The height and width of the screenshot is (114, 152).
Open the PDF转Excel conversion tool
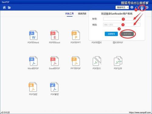54,37
